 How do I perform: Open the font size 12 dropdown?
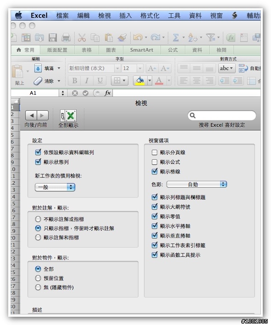[x=140, y=68]
